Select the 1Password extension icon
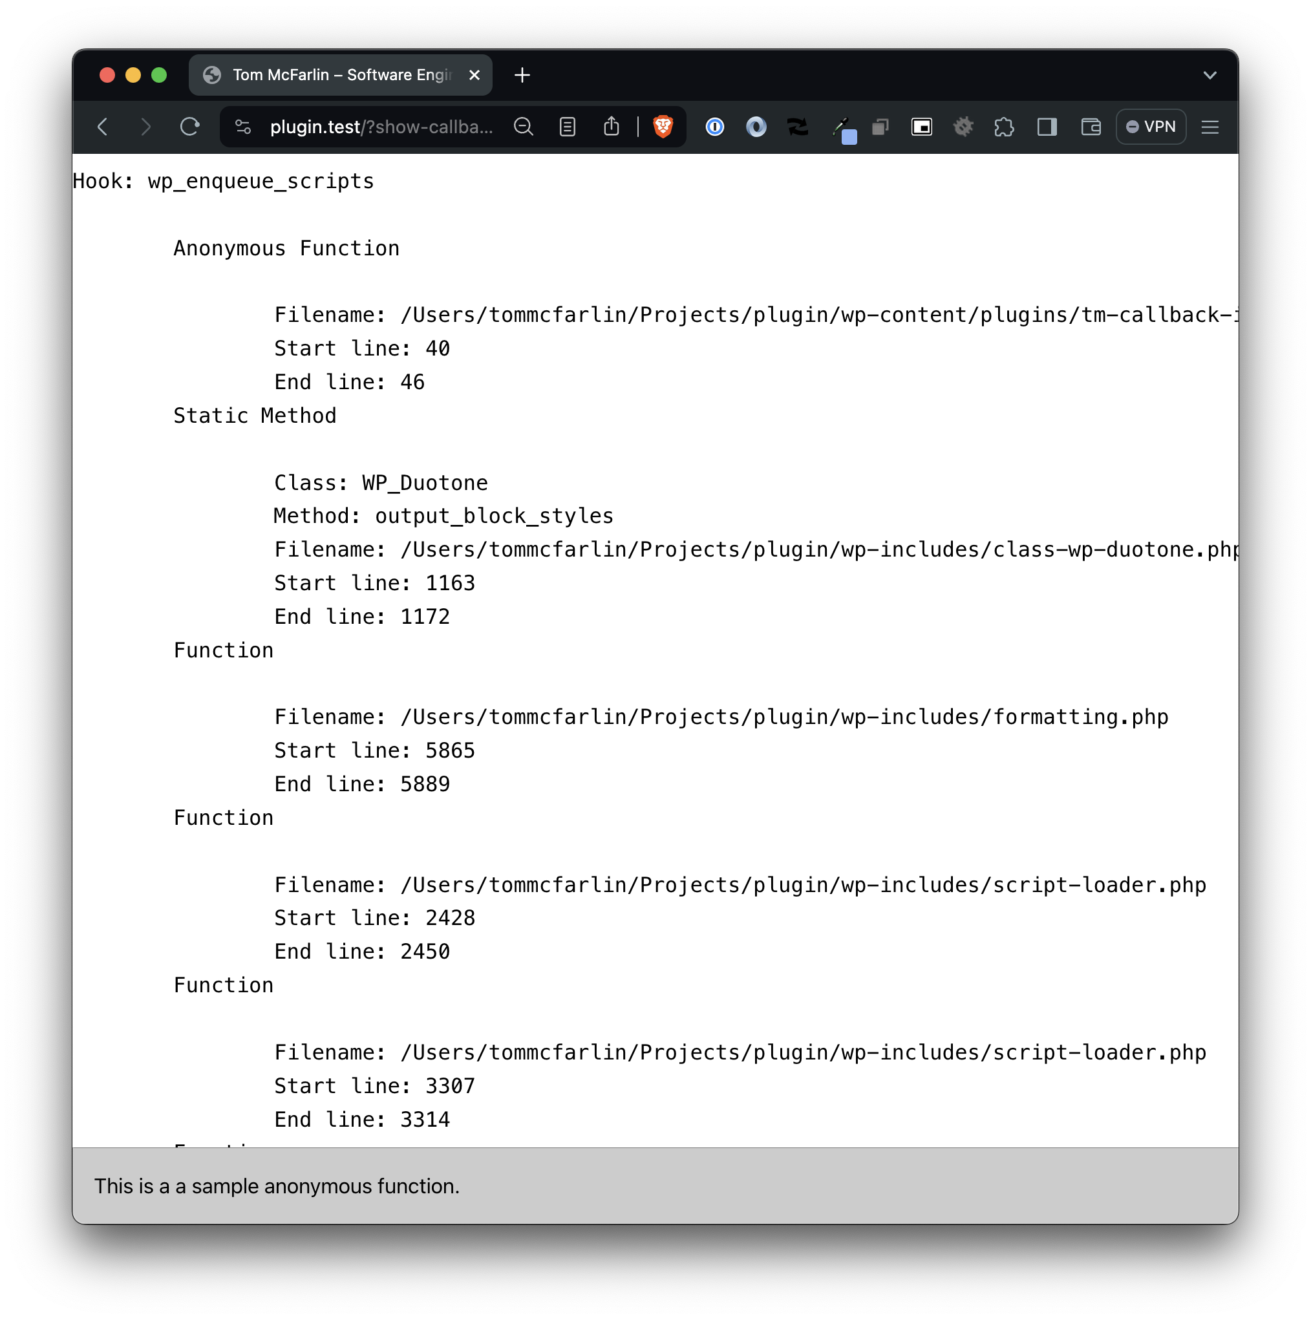 pyautogui.click(x=714, y=127)
